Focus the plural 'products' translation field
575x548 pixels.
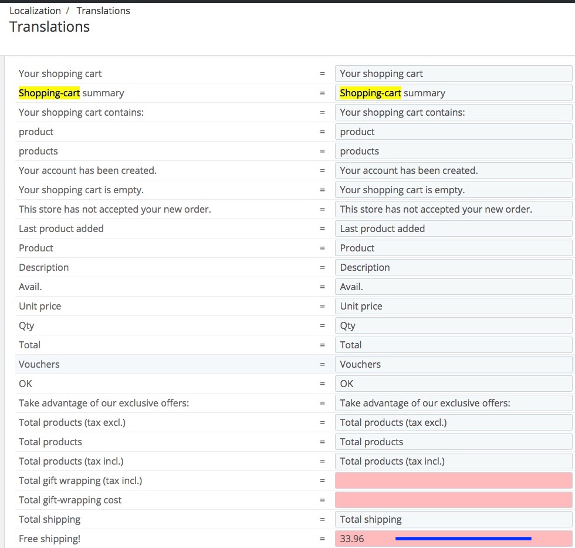454,151
